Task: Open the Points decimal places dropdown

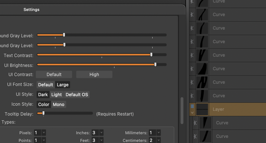Action: point(44,140)
